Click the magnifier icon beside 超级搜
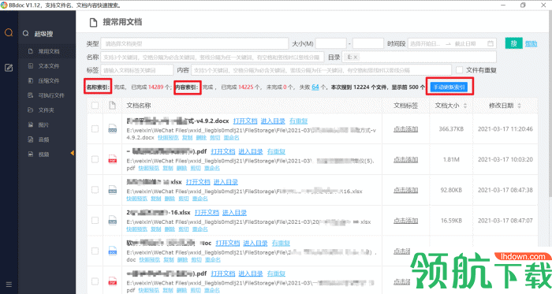 pyautogui.click(x=26, y=33)
